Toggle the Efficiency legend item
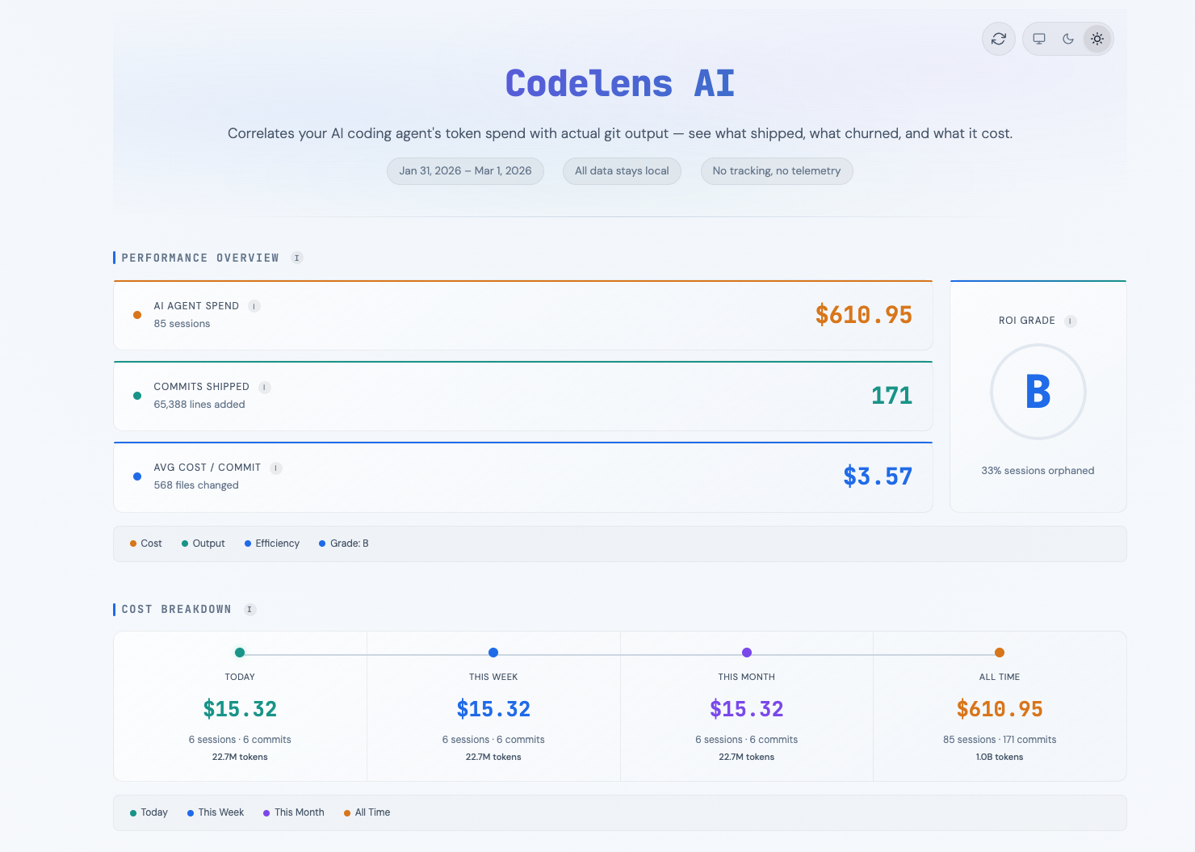Viewport: 1195px width, 852px height. (271, 543)
